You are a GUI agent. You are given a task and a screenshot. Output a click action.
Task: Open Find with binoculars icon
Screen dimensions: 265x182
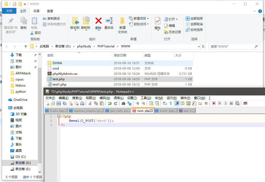[123, 103]
